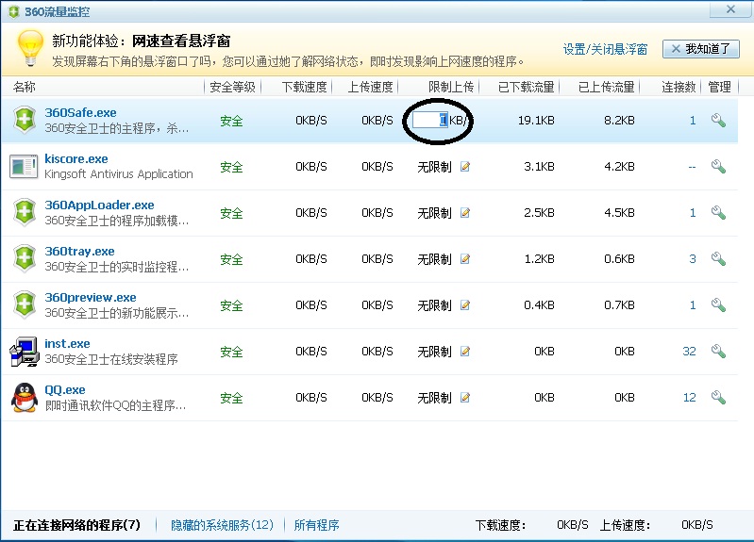Click the inst.exe installer computer icon
The height and width of the screenshot is (542, 754).
click(25, 352)
